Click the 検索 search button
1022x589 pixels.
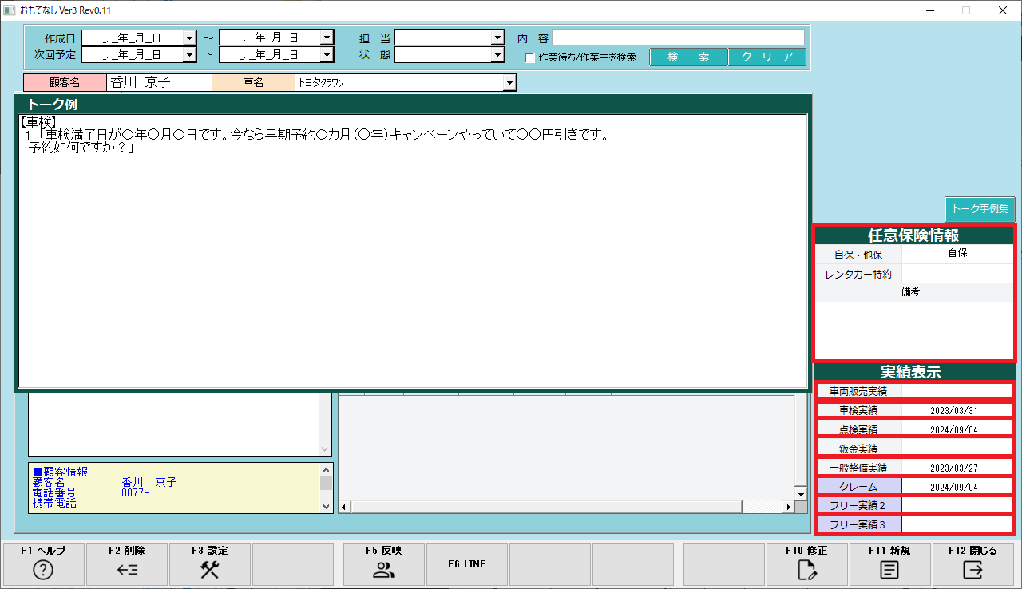click(688, 57)
